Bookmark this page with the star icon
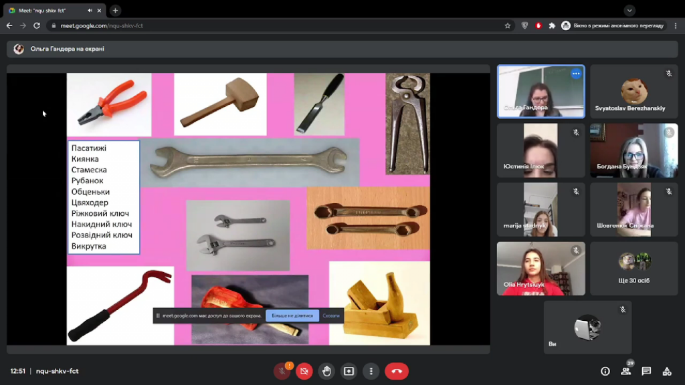 (507, 26)
